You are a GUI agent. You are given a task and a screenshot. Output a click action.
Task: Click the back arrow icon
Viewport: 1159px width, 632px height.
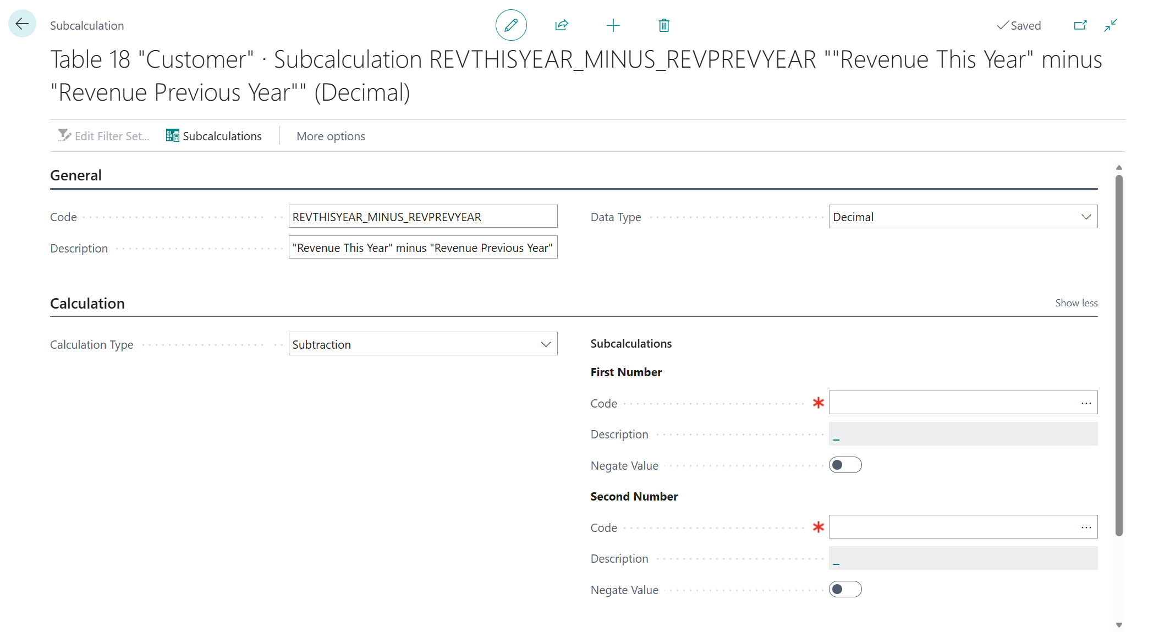click(22, 24)
